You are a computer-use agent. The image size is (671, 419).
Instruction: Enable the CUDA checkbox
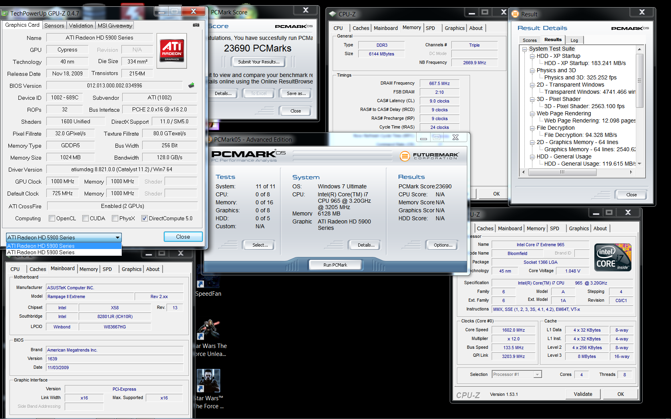(85, 218)
